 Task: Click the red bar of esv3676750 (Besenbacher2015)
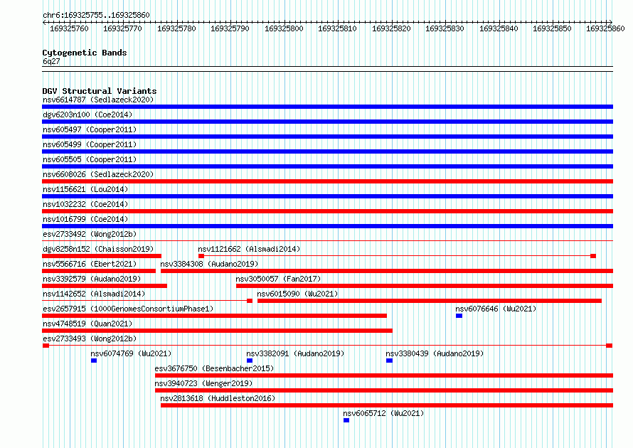click(x=384, y=375)
